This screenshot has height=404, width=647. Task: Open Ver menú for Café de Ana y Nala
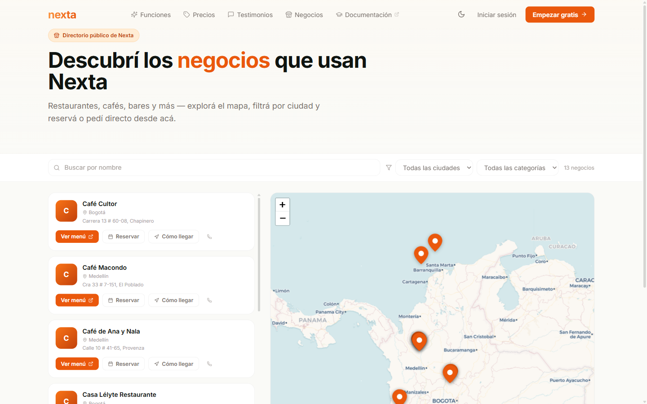pos(77,364)
